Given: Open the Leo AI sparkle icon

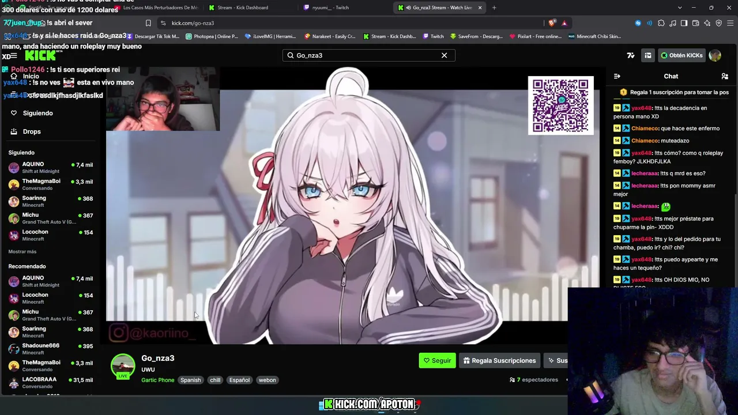Looking at the screenshot, I should click(x=707, y=23).
